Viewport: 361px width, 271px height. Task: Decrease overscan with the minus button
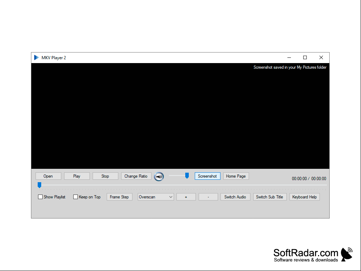(x=208, y=197)
